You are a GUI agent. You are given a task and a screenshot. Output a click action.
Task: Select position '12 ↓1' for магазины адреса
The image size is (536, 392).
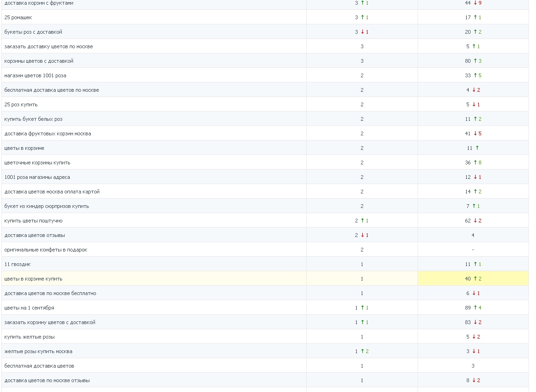tap(473, 177)
